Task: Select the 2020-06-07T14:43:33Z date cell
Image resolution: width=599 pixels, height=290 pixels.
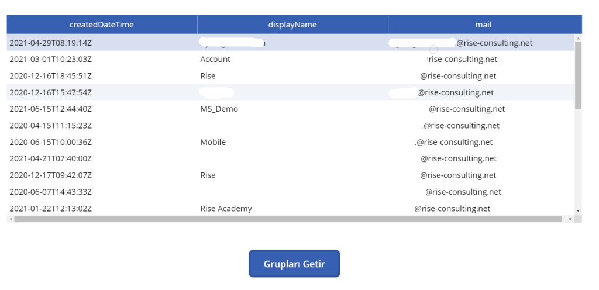Action: click(x=51, y=192)
